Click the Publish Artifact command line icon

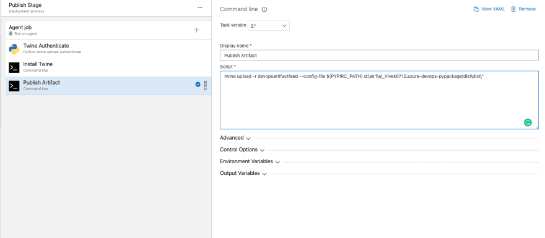coord(14,86)
